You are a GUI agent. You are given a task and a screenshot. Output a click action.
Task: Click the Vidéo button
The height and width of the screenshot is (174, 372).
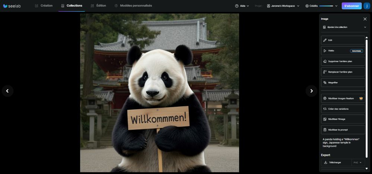click(343, 51)
